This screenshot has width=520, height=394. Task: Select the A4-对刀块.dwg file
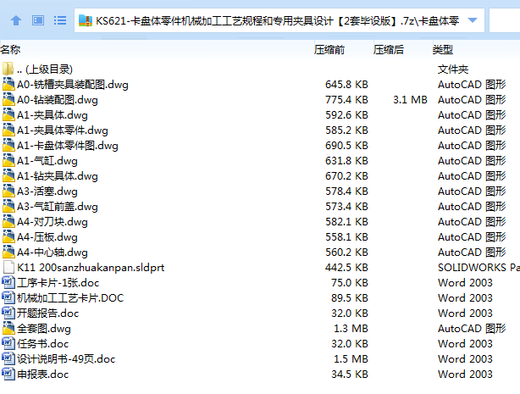tap(53, 221)
